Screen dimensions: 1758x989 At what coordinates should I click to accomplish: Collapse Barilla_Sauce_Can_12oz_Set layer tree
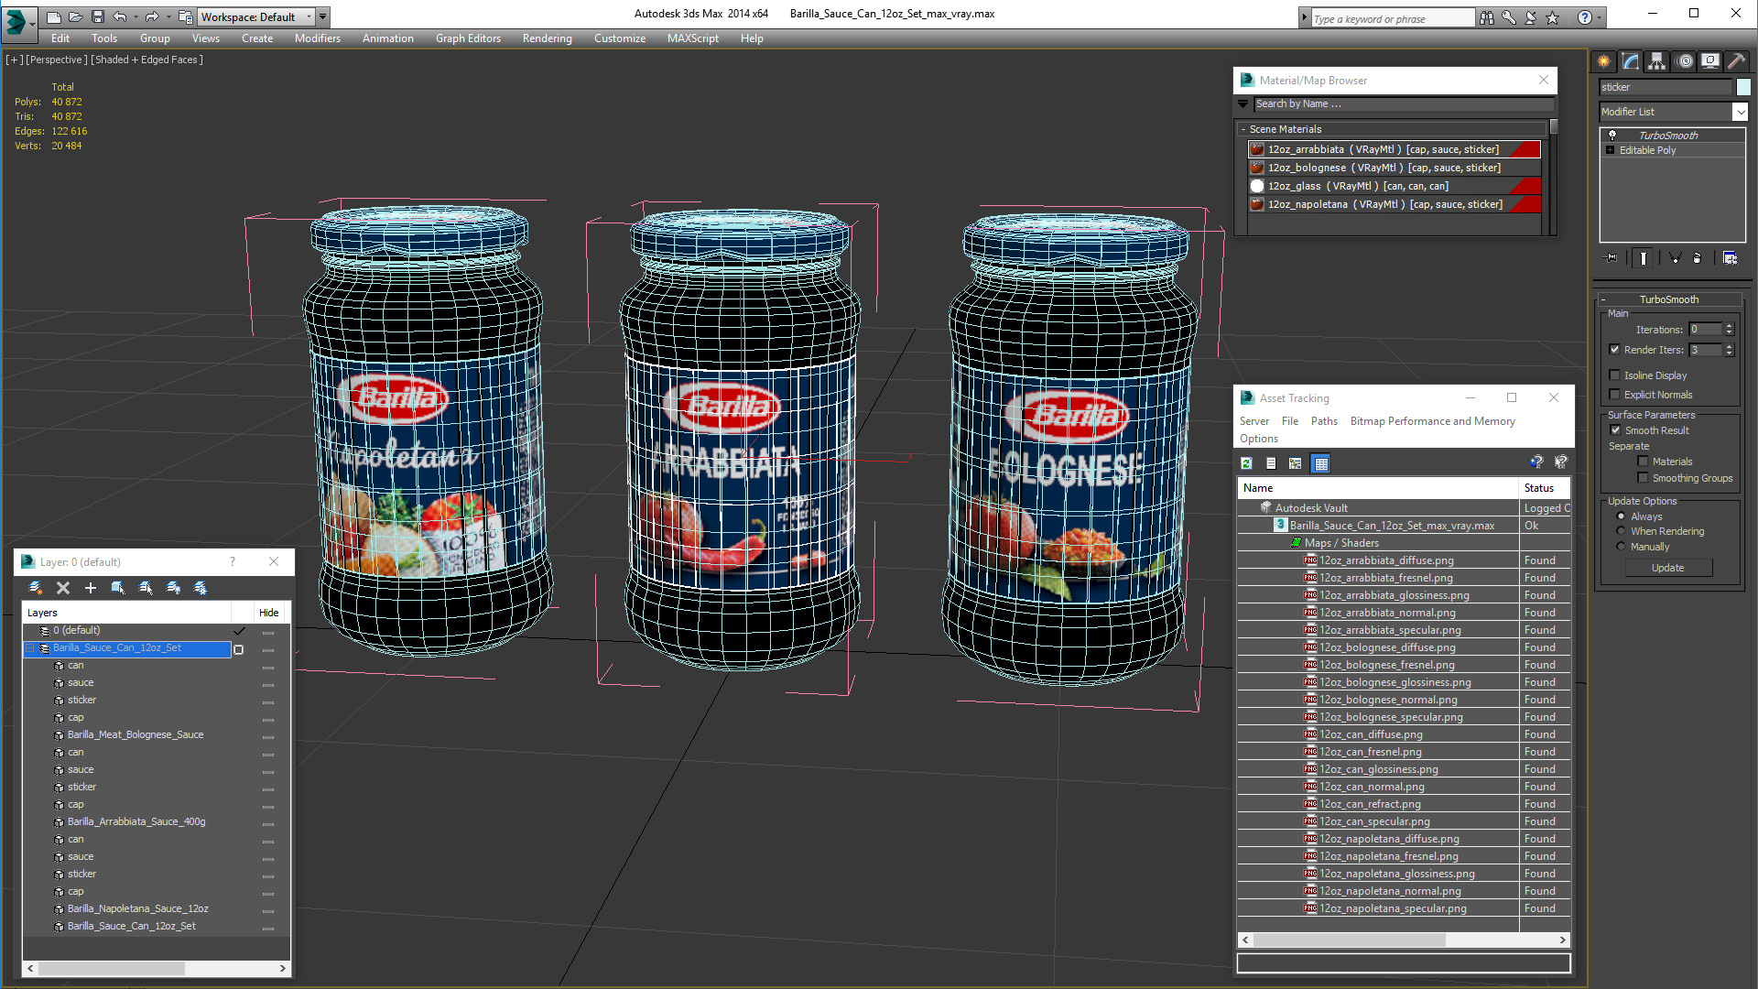(30, 648)
